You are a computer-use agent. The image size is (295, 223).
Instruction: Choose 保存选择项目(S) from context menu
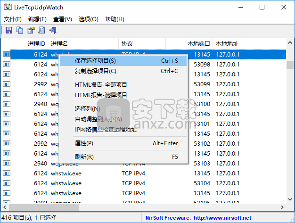click(123, 61)
